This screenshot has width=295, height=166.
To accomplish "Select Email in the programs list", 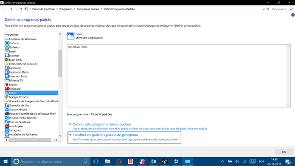I will [x=12, y=51].
